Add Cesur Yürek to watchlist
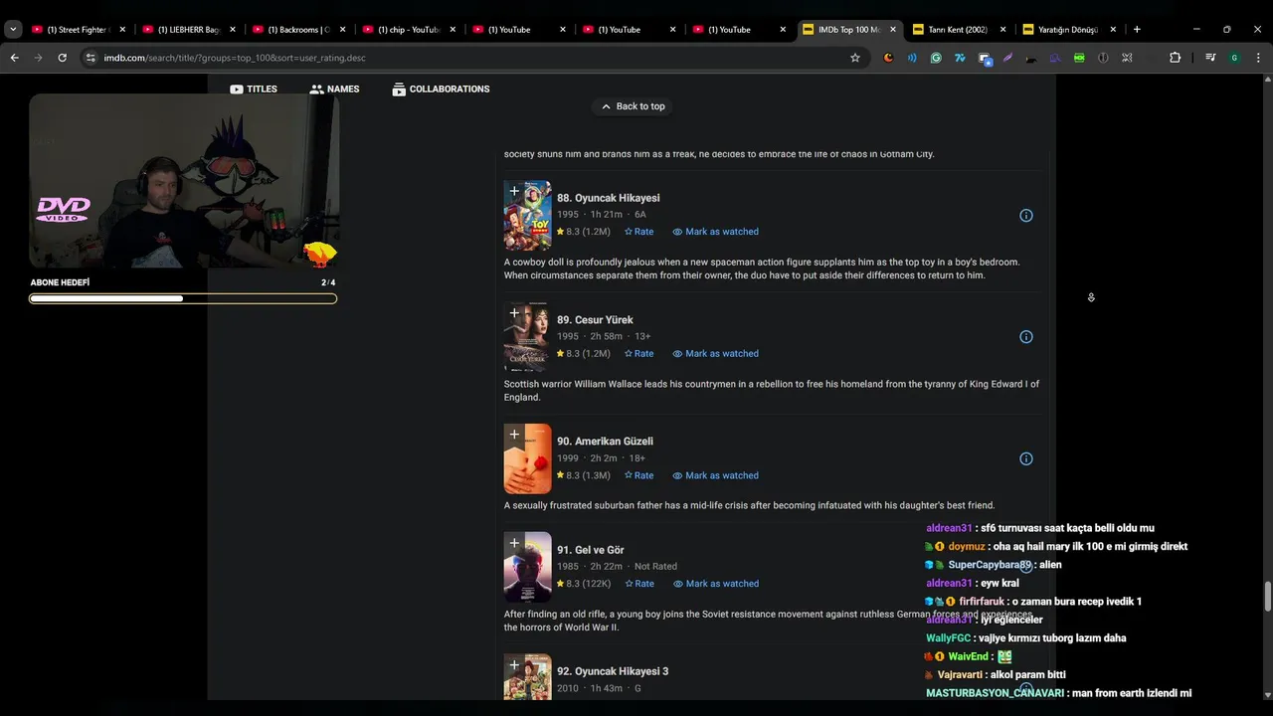 point(514,313)
